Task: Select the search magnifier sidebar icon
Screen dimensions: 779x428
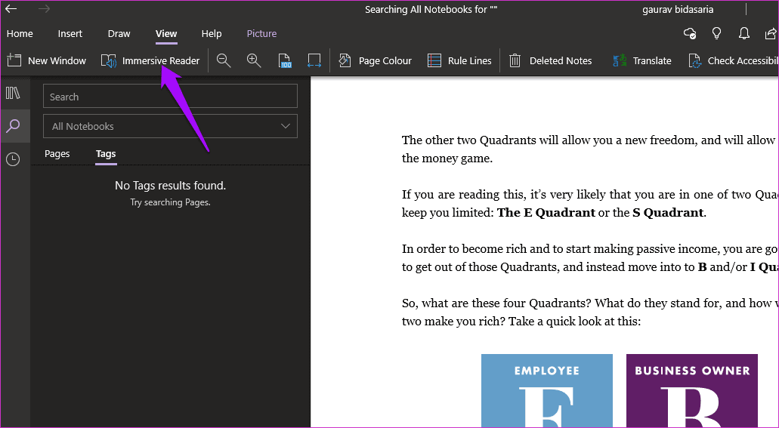Action: point(13,126)
